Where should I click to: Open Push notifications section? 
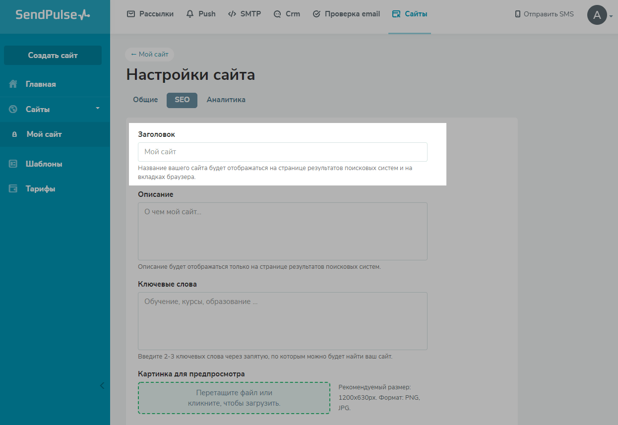click(x=201, y=14)
